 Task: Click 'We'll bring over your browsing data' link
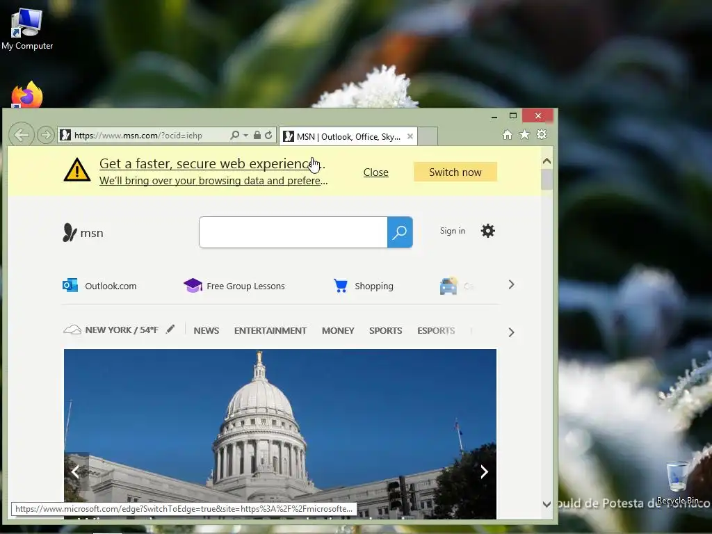(x=213, y=181)
